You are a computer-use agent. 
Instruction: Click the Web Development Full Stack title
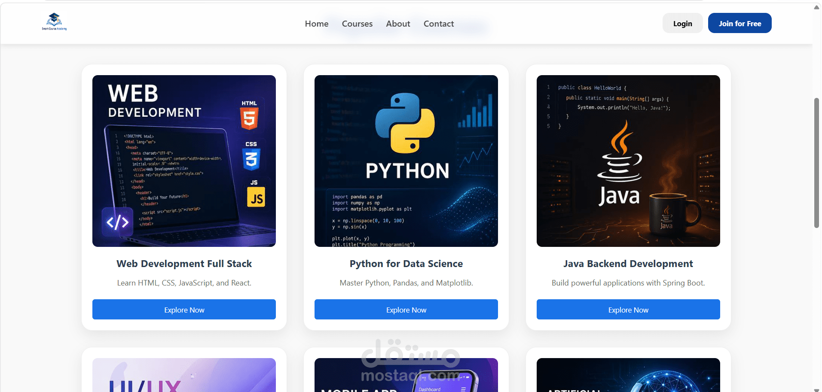[x=184, y=264]
